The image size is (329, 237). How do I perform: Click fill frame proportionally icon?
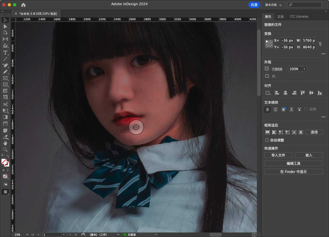tap(267, 132)
